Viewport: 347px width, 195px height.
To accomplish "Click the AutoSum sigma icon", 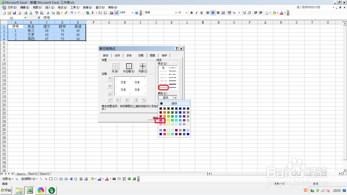I will (x=93, y=13).
